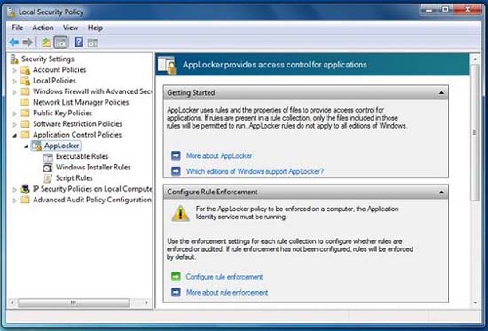Click the Account Policies folder icon
Screen dimensions: 488x331
[25, 70]
